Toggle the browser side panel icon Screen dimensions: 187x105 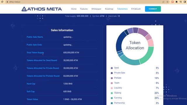pyautogui.click(x=185, y=2)
